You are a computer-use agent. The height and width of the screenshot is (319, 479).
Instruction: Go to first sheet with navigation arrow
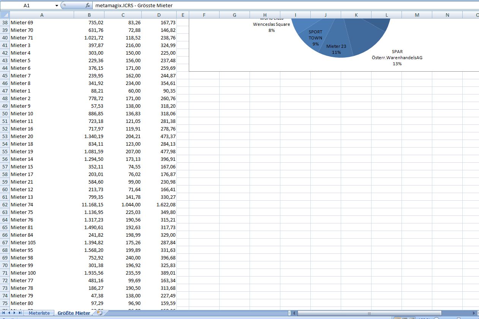click(4, 313)
